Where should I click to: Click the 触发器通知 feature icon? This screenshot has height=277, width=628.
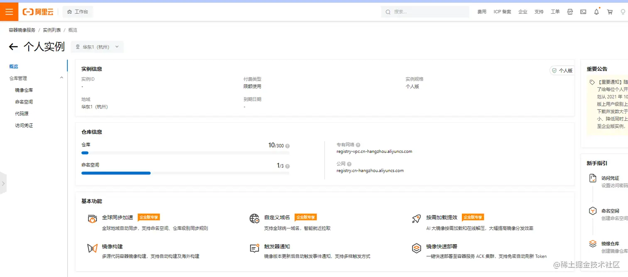pos(254,248)
